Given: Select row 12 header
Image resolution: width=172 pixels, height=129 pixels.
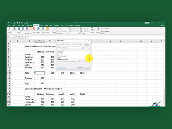Looking at the screenshot, I should pos(9,73).
